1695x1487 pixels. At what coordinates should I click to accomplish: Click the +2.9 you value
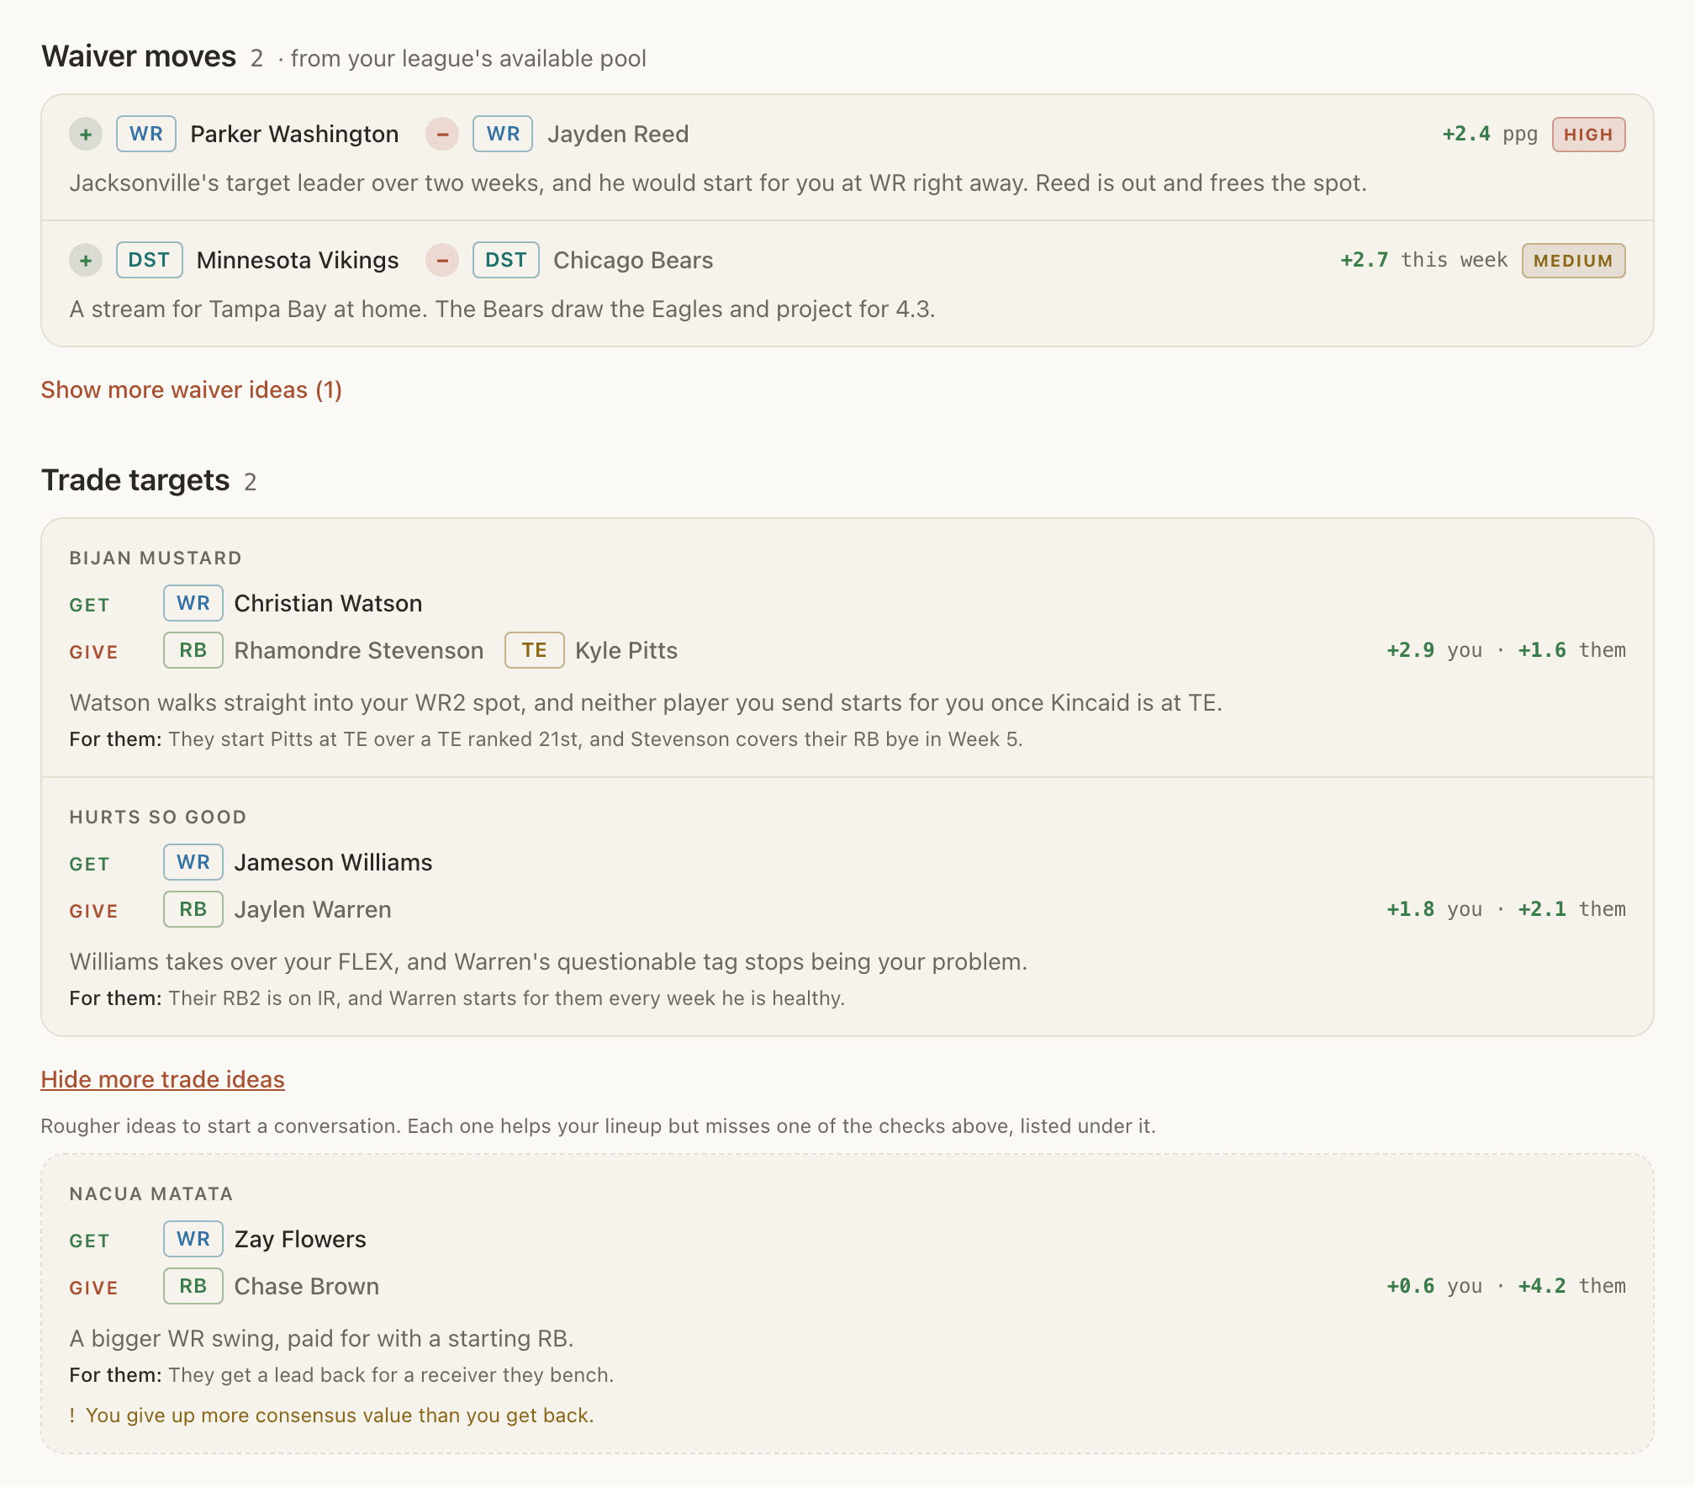pyautogui.click(x=1434, y=650)
